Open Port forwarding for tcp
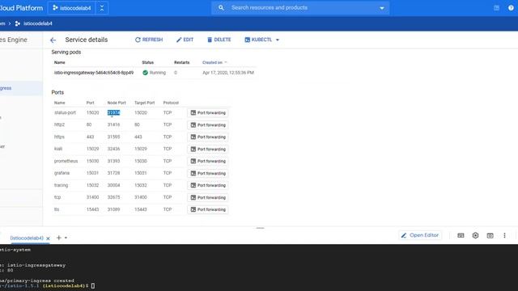Viewport: 518px width, 291px height. click(208, 197)
